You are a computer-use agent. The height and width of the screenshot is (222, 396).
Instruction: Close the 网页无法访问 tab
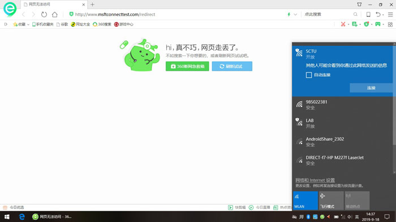click(83, 5)
